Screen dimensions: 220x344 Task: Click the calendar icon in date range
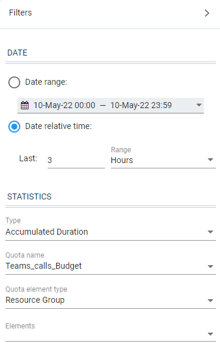click(x=24, y=105)
